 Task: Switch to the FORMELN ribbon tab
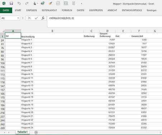[x=67, y=10]
